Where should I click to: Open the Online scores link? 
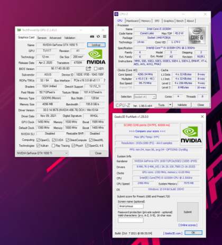(x=188, y=225)
